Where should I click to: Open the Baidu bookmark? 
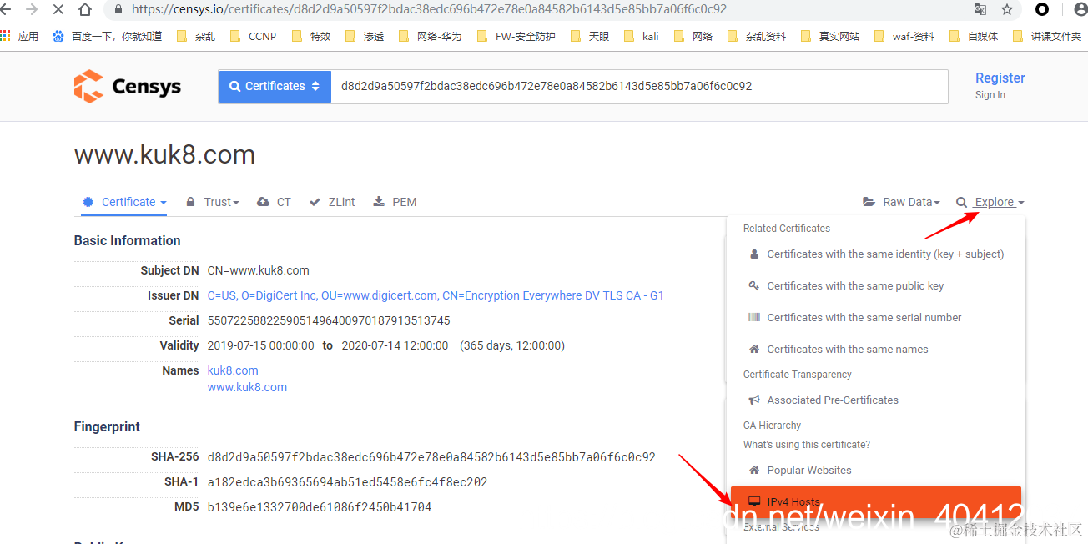107,36
